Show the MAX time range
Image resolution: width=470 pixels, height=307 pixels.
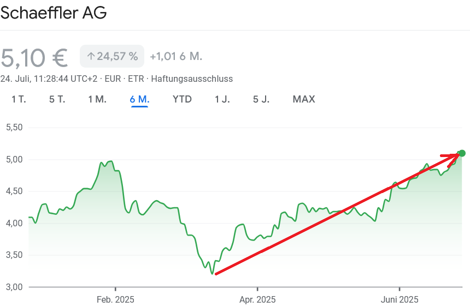(x=304, y=99)
